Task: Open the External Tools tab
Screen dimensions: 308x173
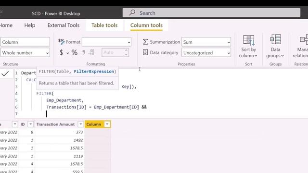Action: point(64,25)
